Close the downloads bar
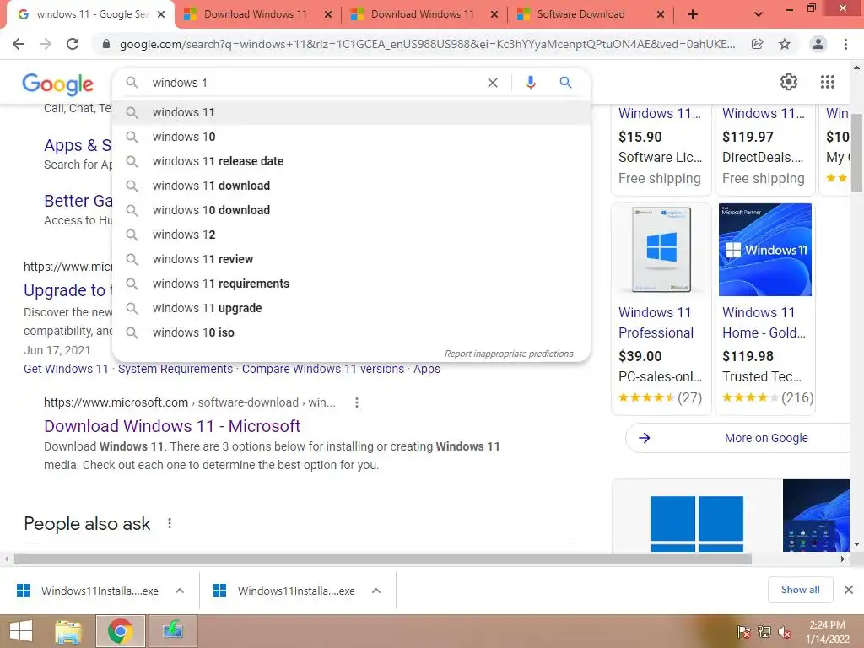864x648 pixels. (x=849, y=590)
